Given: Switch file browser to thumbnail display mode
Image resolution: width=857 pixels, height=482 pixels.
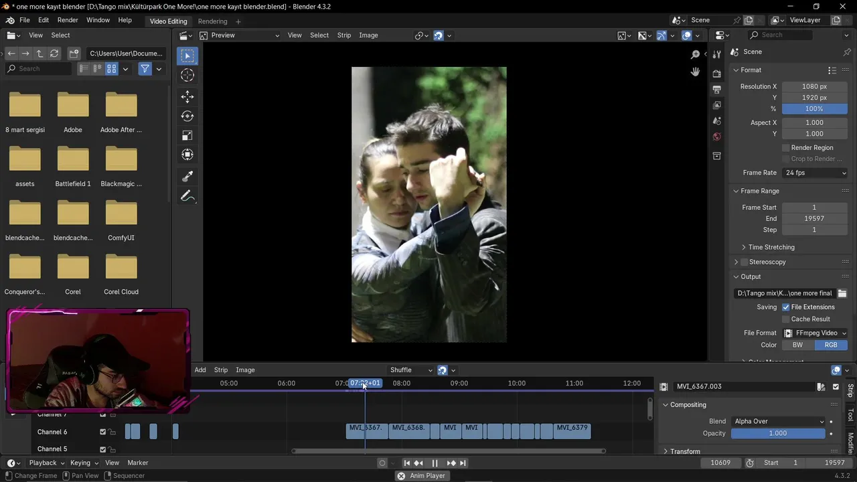Looking at the screenshot, I should 112,68.
